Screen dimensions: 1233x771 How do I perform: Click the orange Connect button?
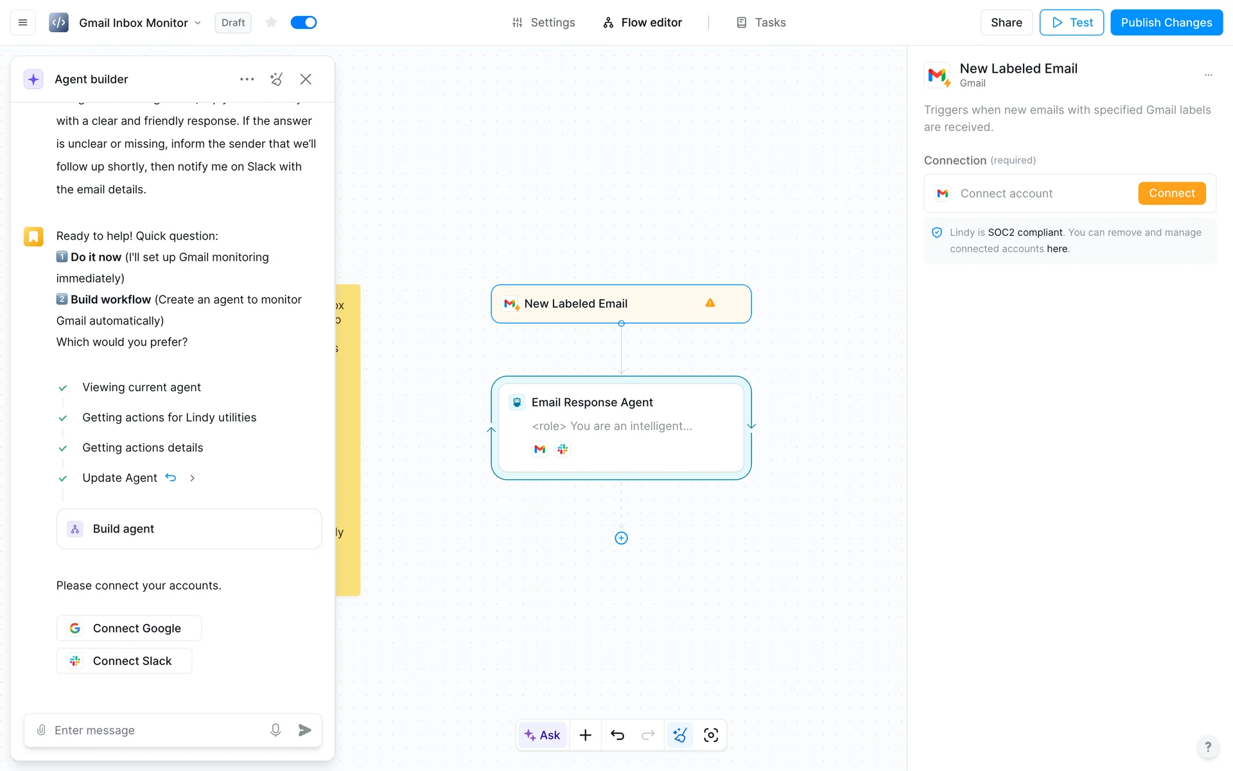tap(1171, 193)
